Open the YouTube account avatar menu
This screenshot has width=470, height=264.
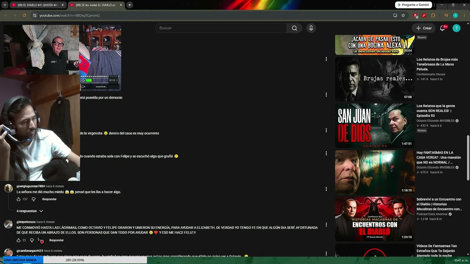tap(456, 28)
